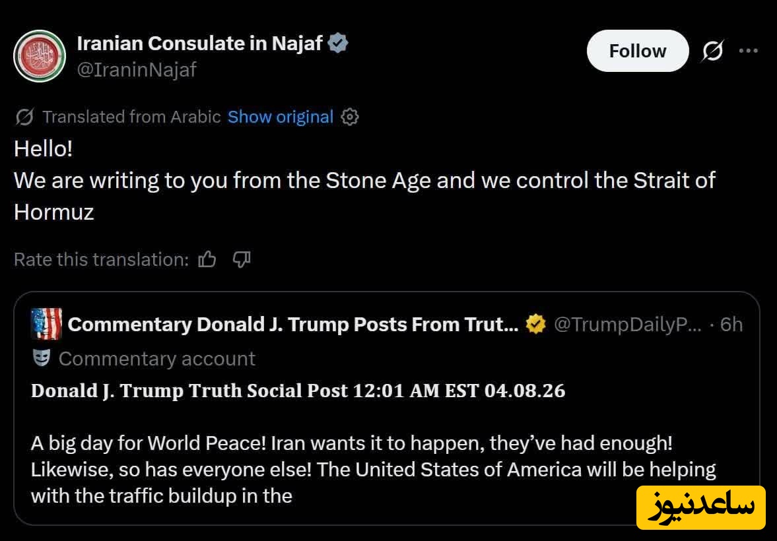The width and height of the screenshot is (777, 541).
Task: Click Show original translation link
Action: click(x=281, y=117)
